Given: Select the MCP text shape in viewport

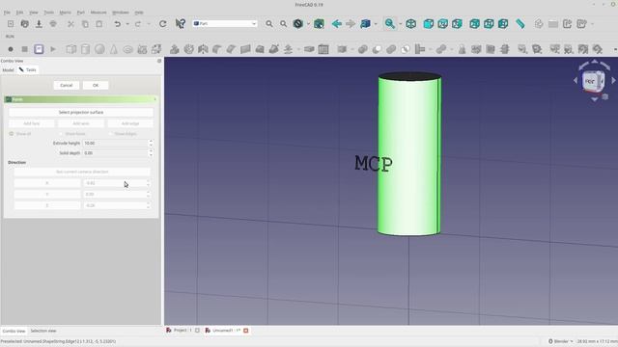Looking at the screenshot, I should click(374, 163).
